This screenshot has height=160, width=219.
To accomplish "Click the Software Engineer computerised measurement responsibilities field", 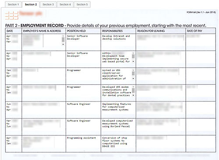I will 118,110.
